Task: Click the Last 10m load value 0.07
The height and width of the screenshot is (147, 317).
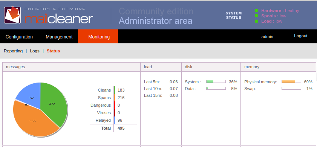Action: (x=174, y=89)
